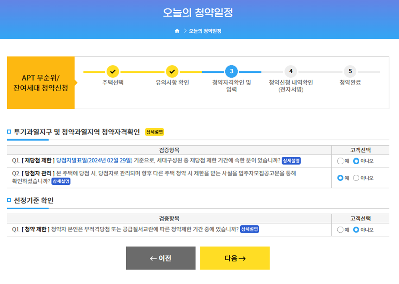Click the completed 유의사항 확인 step icon
Image resolution: width=399 pixels, height=284 pixels.
pos(172,71)
